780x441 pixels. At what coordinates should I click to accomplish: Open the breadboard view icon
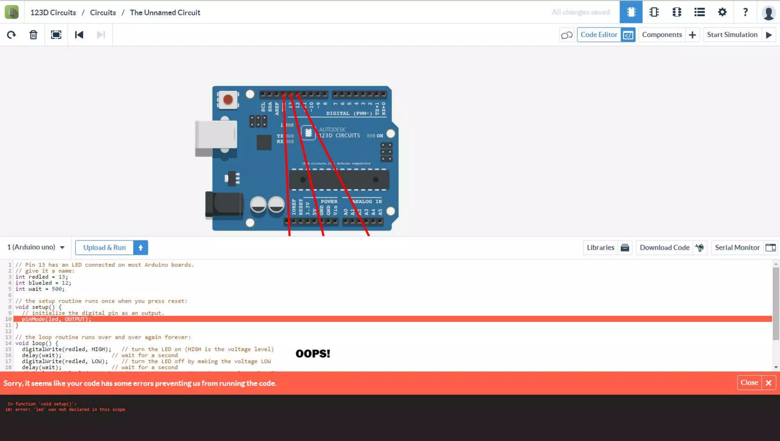pos(631,12)
